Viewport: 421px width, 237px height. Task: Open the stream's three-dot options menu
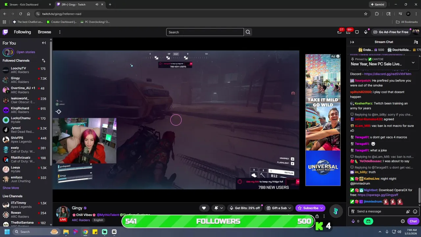pyautogui.click(x=324, y=216)
